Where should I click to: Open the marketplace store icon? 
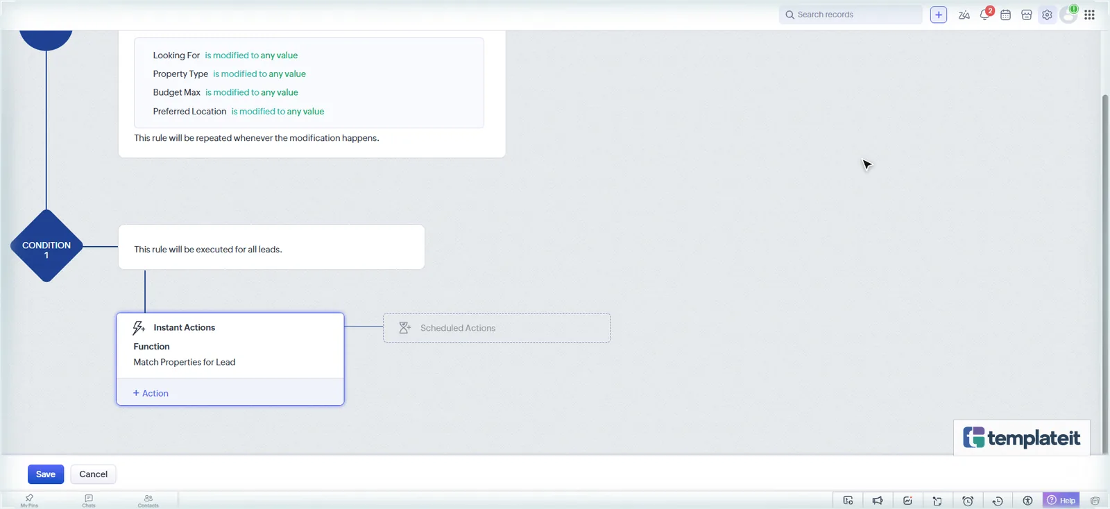(1027, 15)
